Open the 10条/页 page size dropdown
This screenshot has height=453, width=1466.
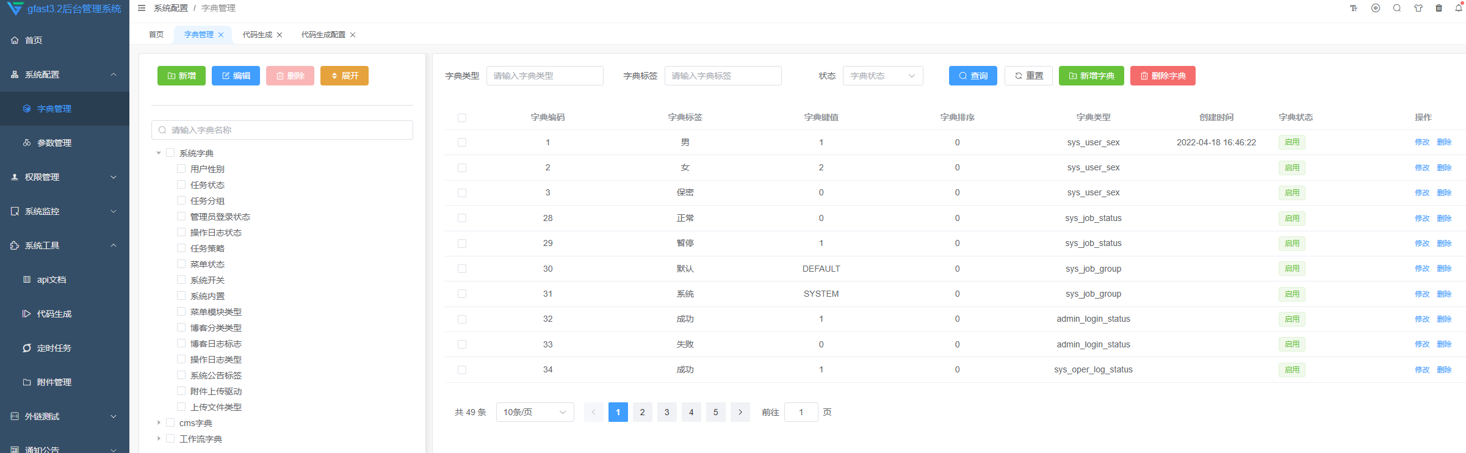point(535,412)
